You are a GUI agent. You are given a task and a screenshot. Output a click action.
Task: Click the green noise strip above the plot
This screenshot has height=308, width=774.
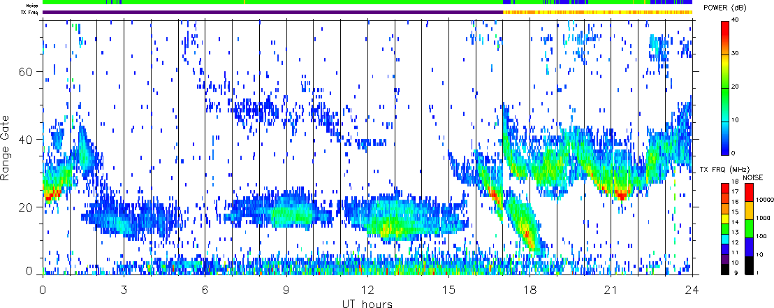(367, 3)
